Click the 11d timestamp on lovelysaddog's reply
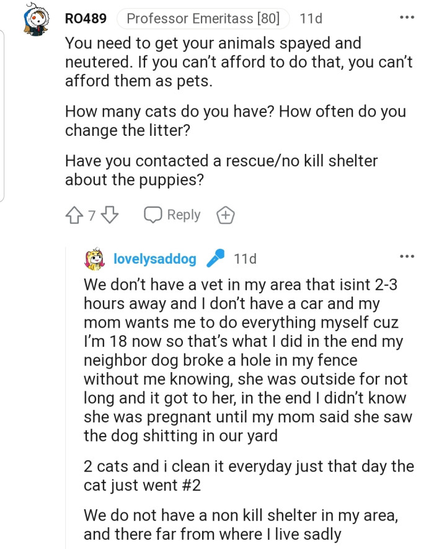The height and width of the screenshot is (549, 434). 245,259
